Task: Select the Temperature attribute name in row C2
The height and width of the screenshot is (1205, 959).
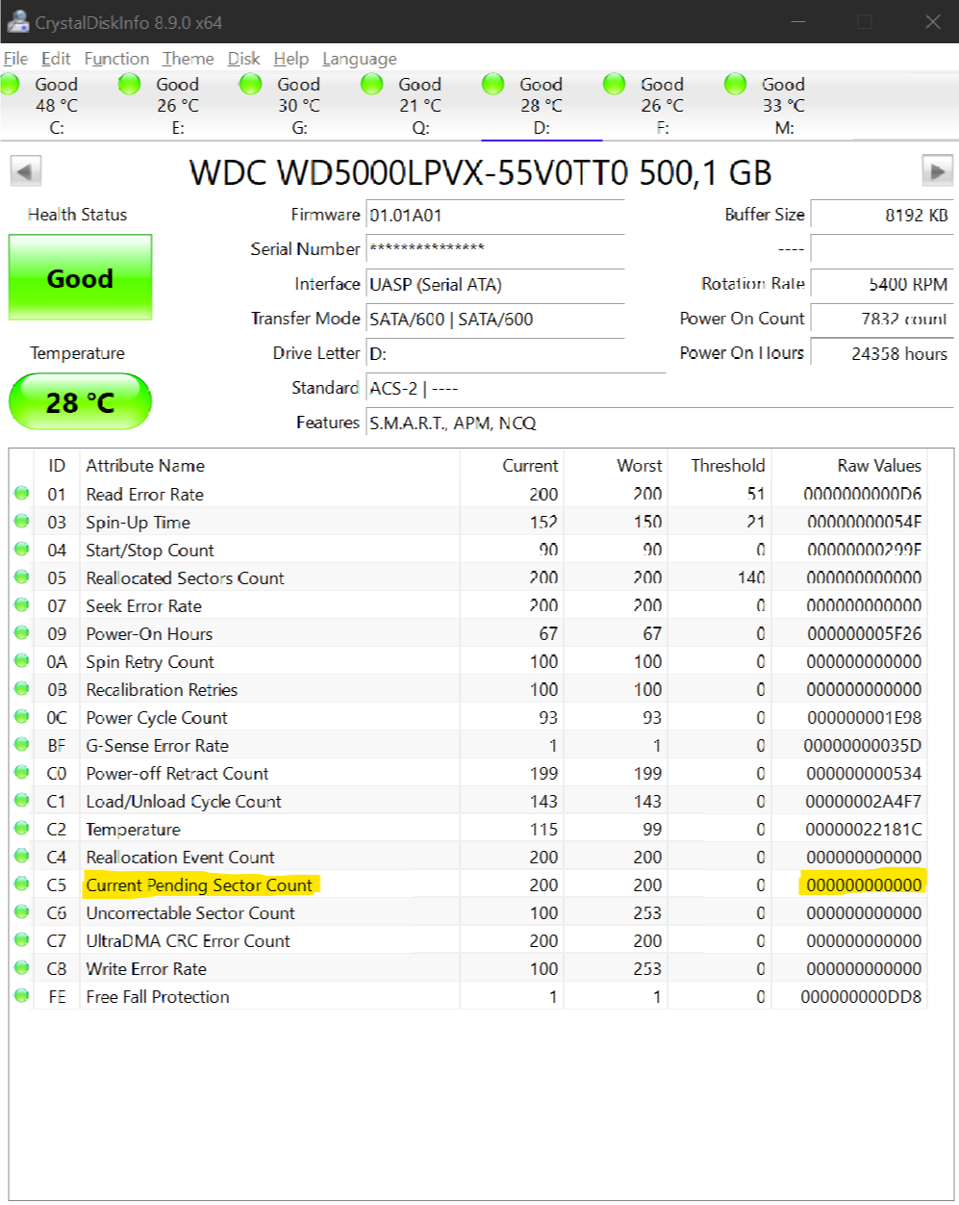Action: 133,829
